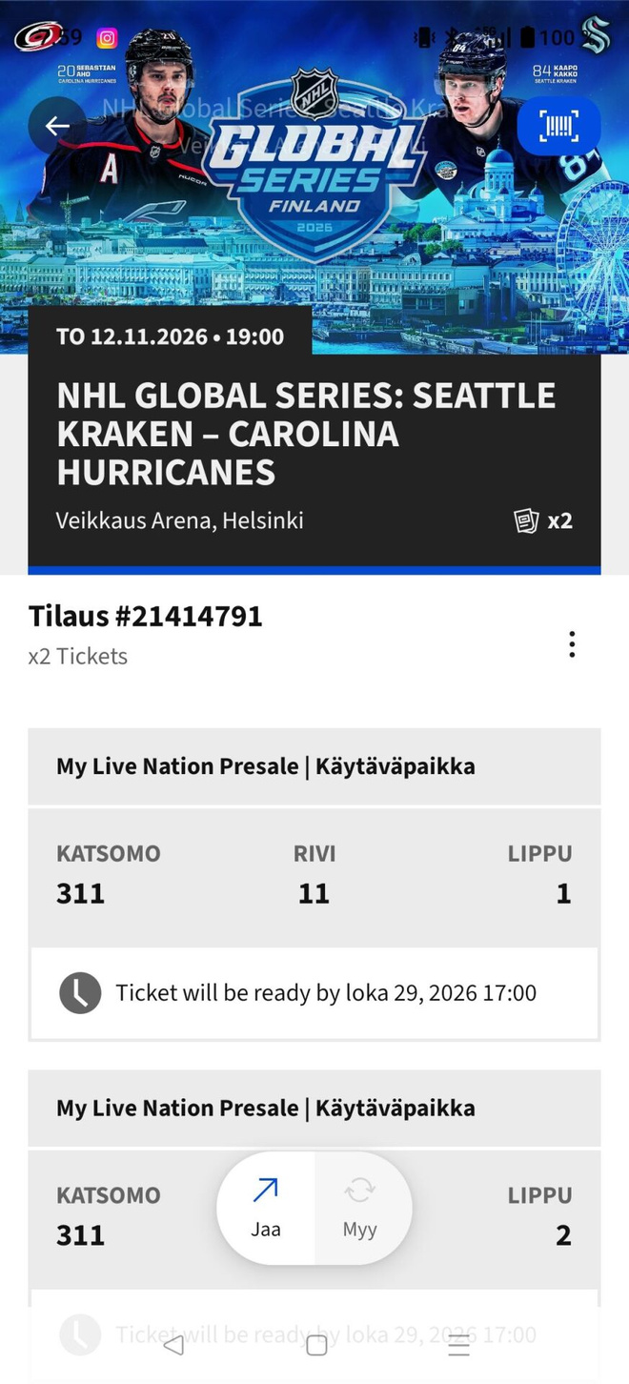Tap the back arrow button
Screen dimensions: 629x1384
(x=58, y=126)
